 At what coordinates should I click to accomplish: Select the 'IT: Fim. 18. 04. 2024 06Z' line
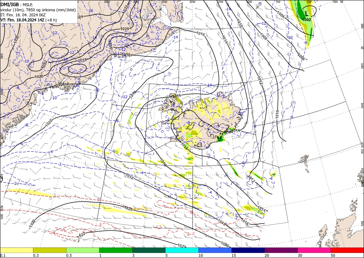click(23, 15)
